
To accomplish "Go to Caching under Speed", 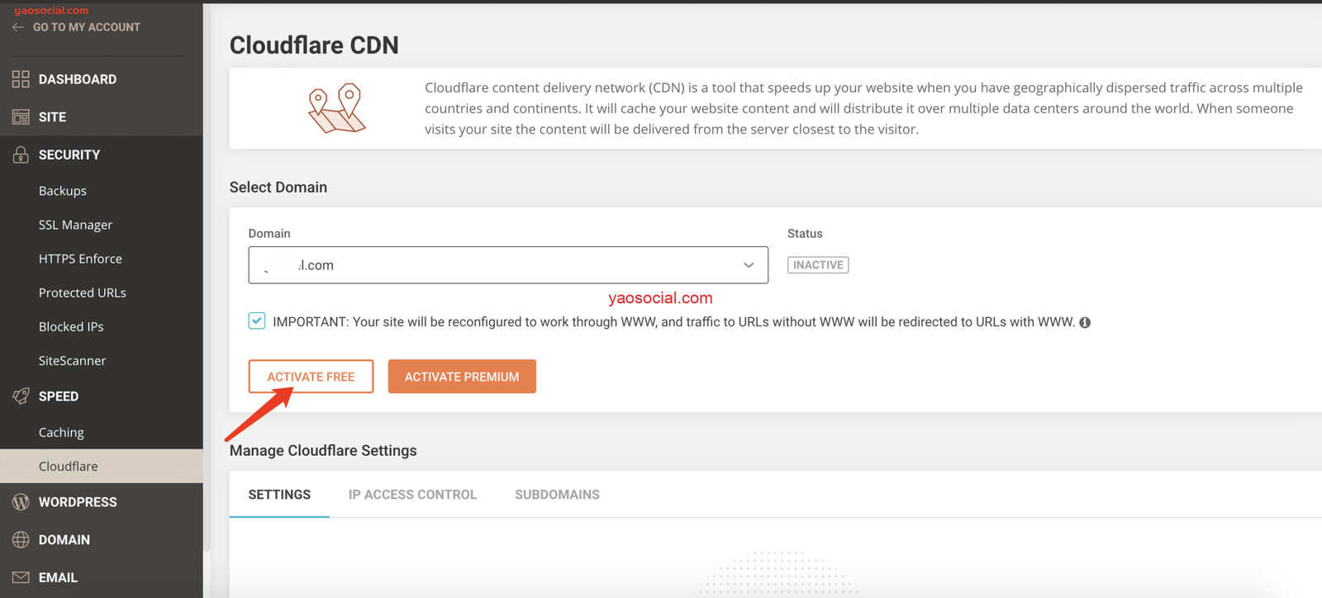I will tap(61, 432).
